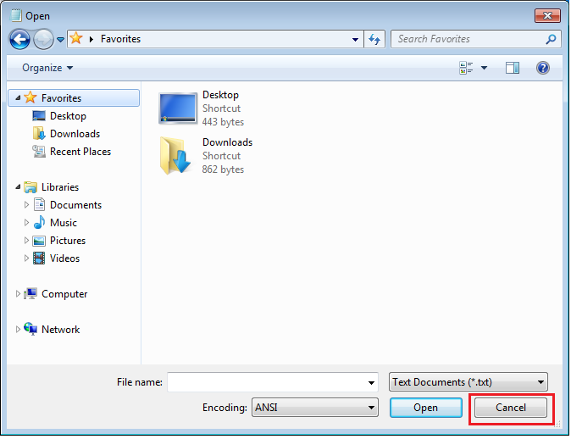Image resolution: width=571 pixels, height=439 pixels.
Task: Refresh the Favorites folder view
Action: pyautogui.click(x=374, y=39)
